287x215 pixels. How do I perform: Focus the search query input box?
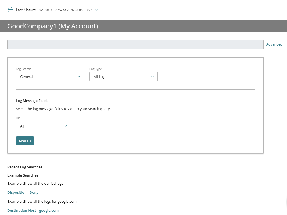135,45
